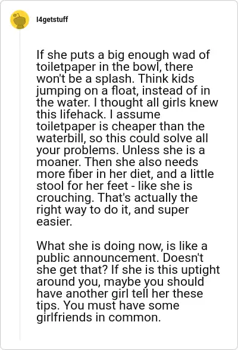Click the line 'jumping on a float, instead of in'
The width and height of the screenshot is (238, 350).
coord(123,90)
